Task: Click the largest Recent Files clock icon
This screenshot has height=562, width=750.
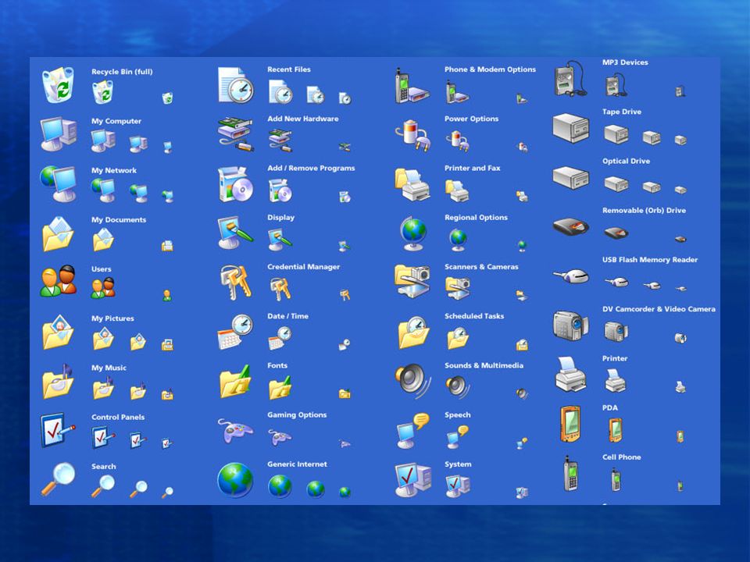Action: pos(236,85)
